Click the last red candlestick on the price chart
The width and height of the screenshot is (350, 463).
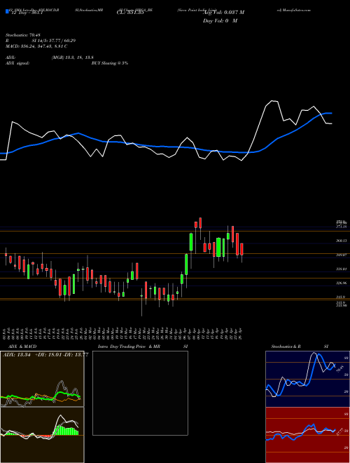[242, 249]
